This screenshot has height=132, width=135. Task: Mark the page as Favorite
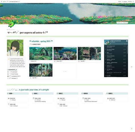click(x=130, y=1)
